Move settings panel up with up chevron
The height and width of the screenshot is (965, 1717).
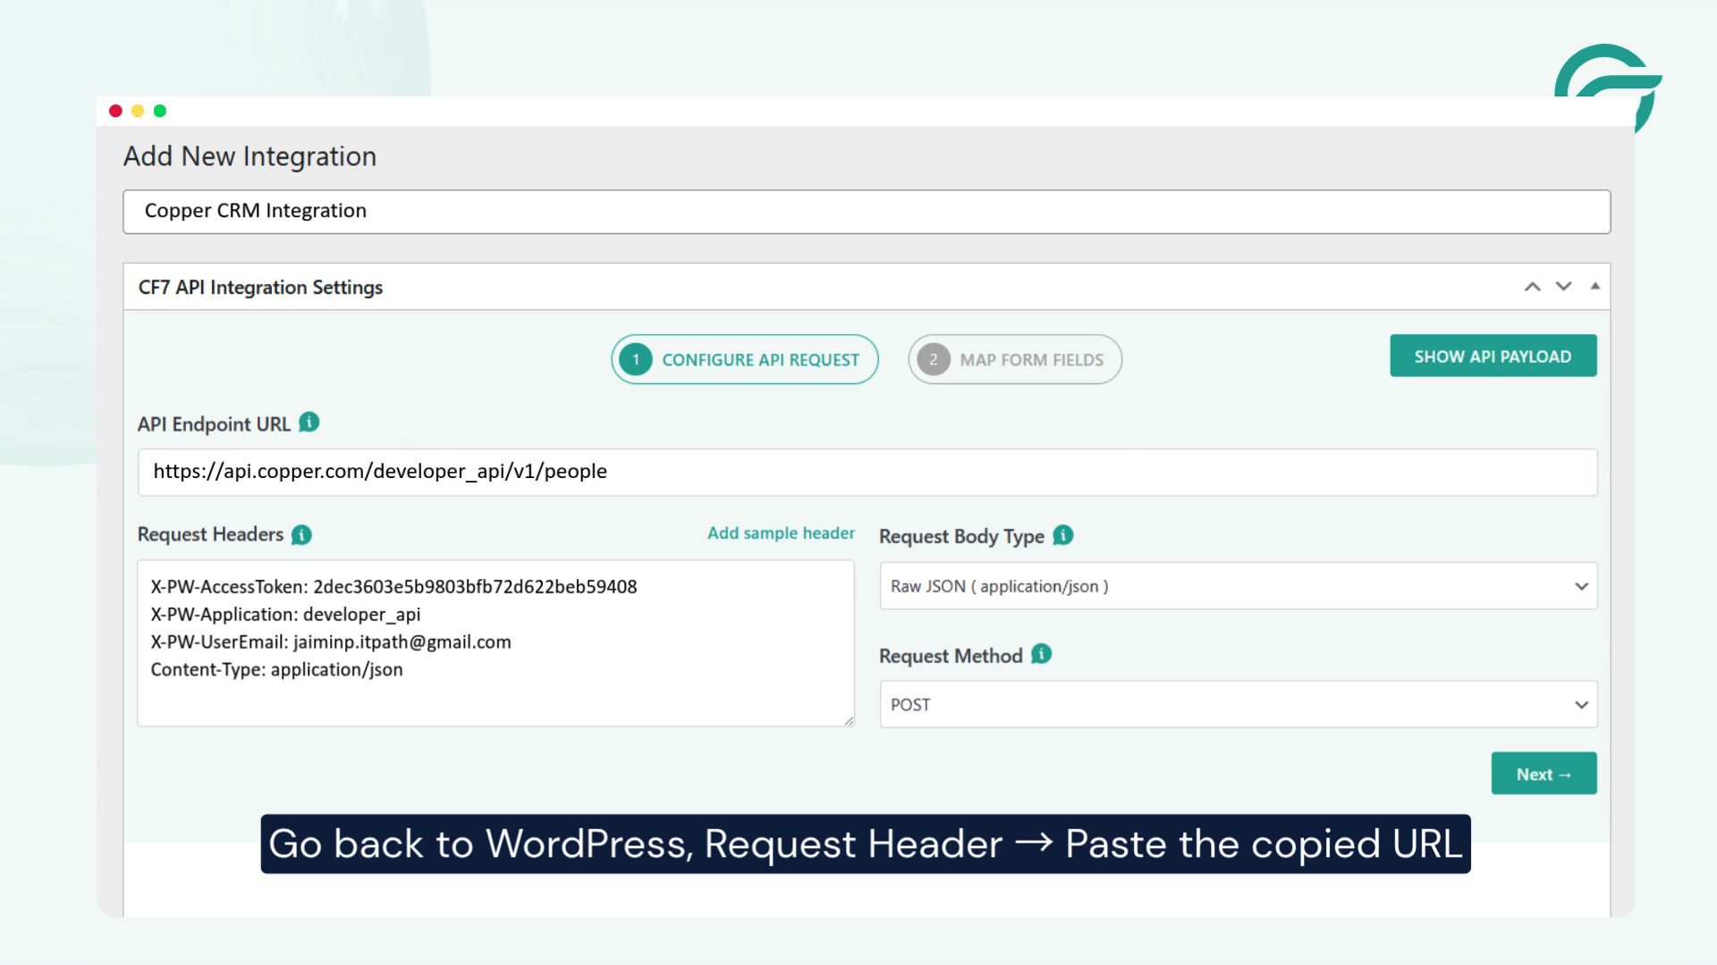1533,287
